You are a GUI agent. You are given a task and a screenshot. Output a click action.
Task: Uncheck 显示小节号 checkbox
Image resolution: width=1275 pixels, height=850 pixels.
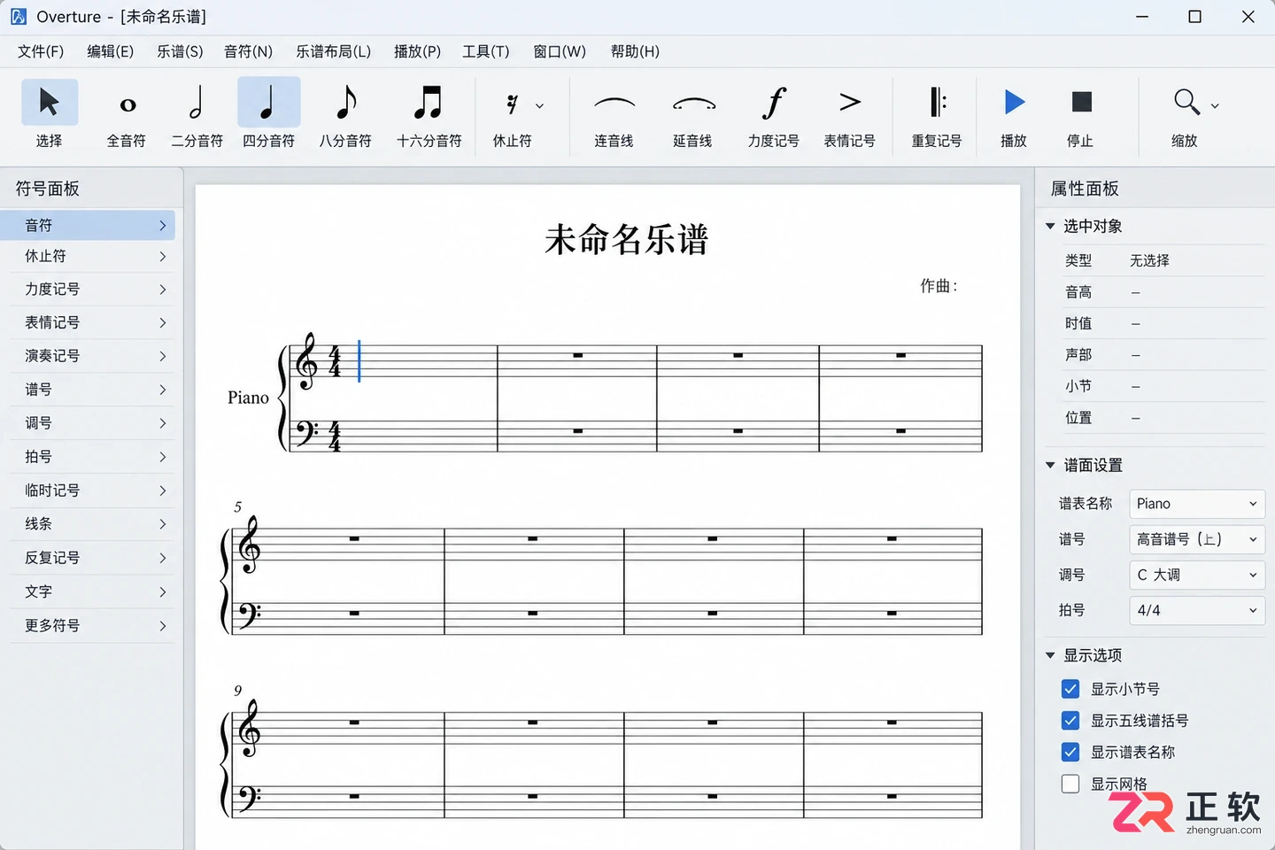[1070, 689]
